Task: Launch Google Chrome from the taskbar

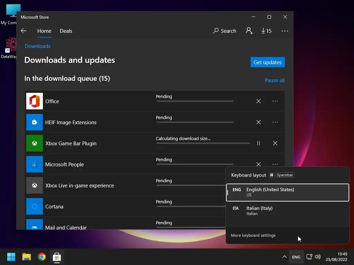Action: tap(42, 257)
